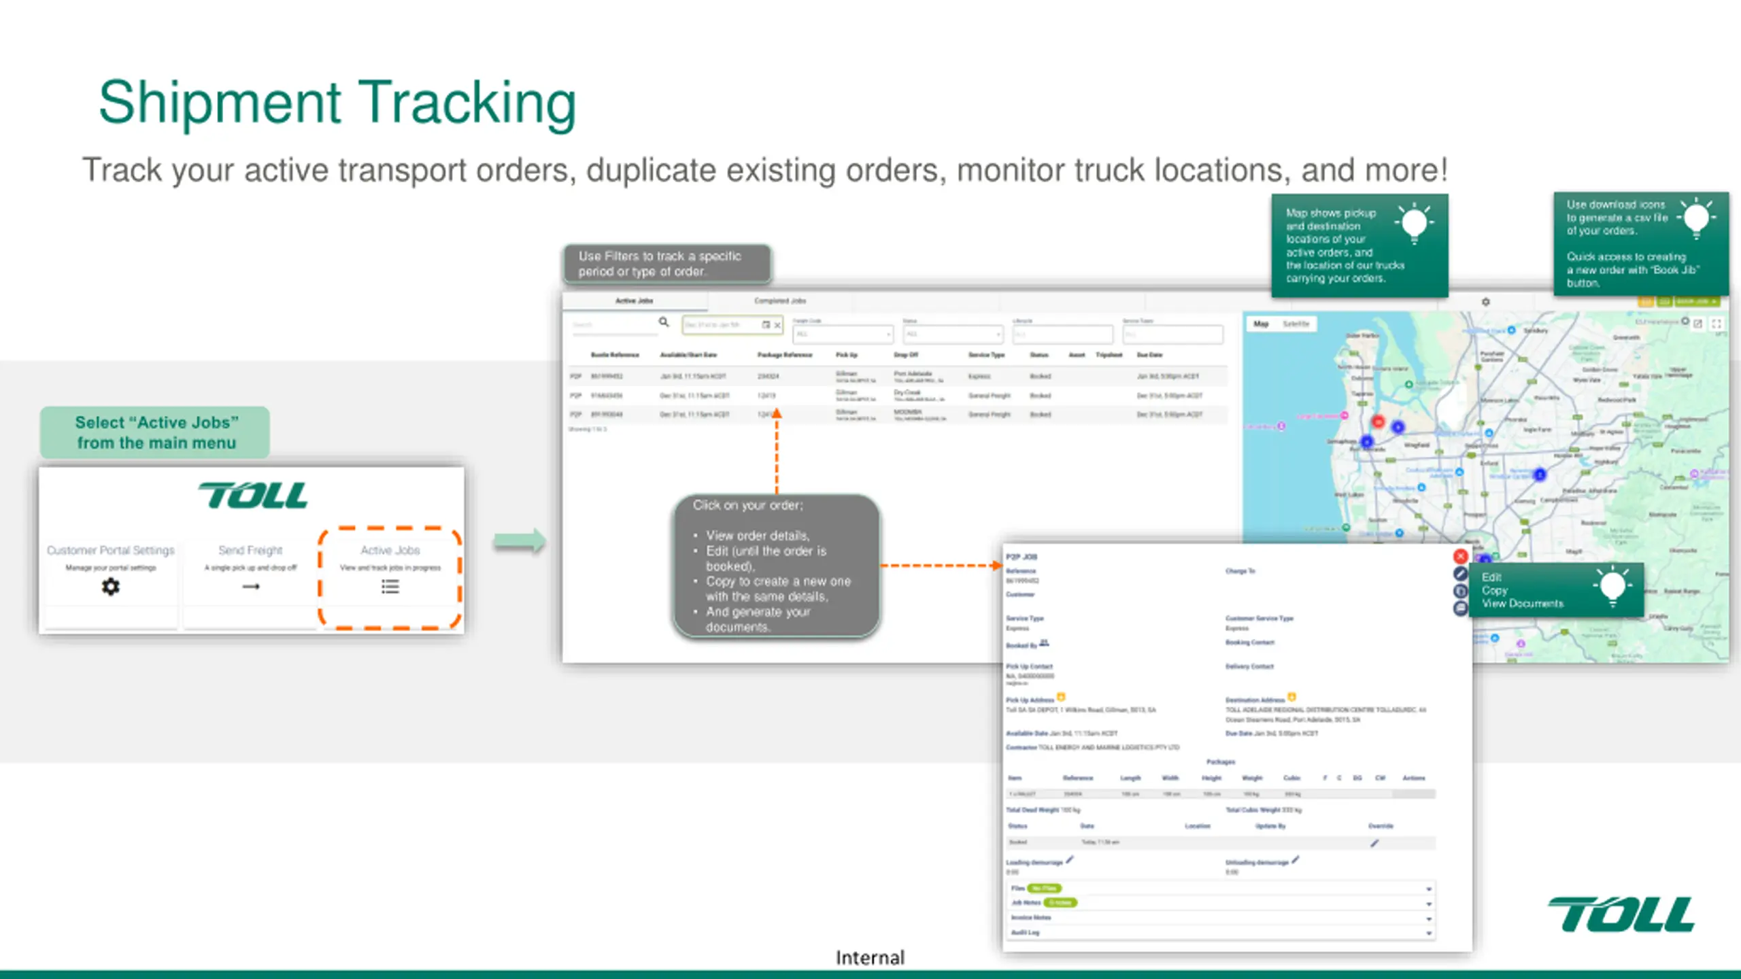Open the Service Types filter field
Screen dimensions: 1741x979
pyautogui.click(x=1173, y=334)
